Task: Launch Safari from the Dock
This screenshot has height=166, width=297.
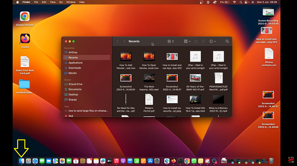Action: [x=35, y=161]
